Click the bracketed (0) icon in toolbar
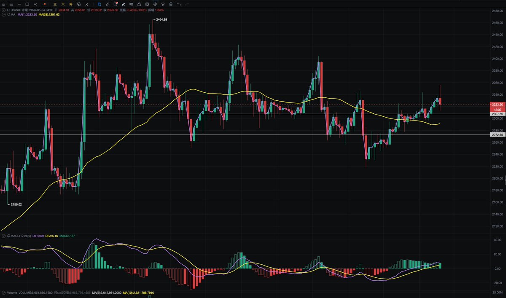The width and height of the screenshot is (506, 298). tap(131, 4)
